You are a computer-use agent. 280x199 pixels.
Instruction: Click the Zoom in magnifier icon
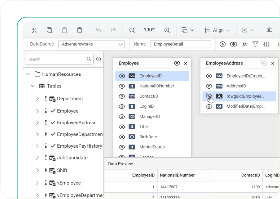click(x=167, y=30)
